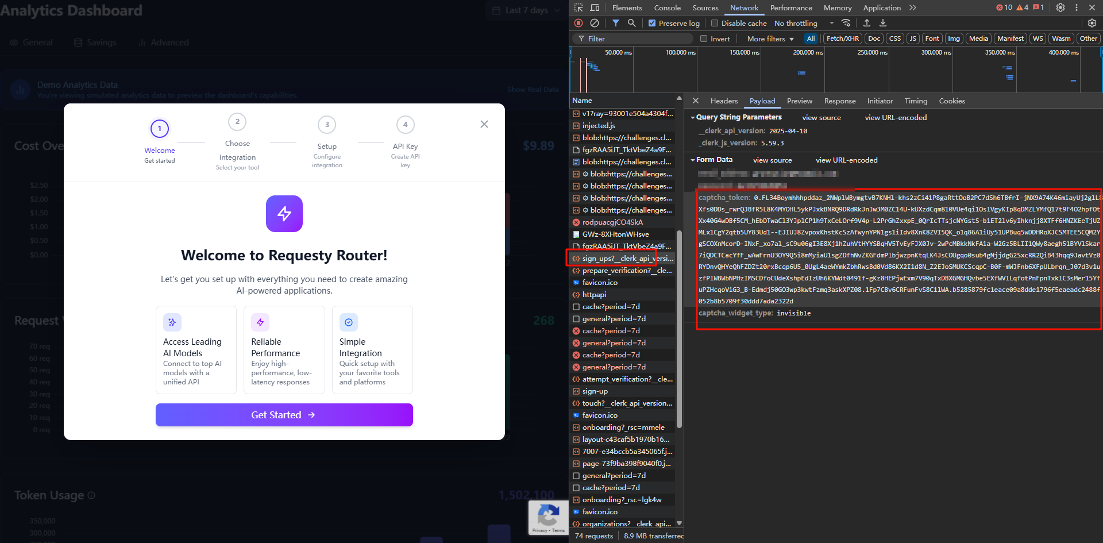1103x543 pixels.
Task: Click step 3 Setup circle
Action: click(327, 125)
